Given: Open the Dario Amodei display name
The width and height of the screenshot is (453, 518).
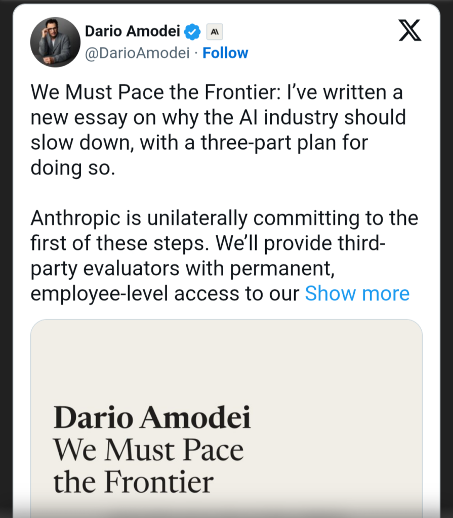Looking at the screenshot, I should coord(132,31).
